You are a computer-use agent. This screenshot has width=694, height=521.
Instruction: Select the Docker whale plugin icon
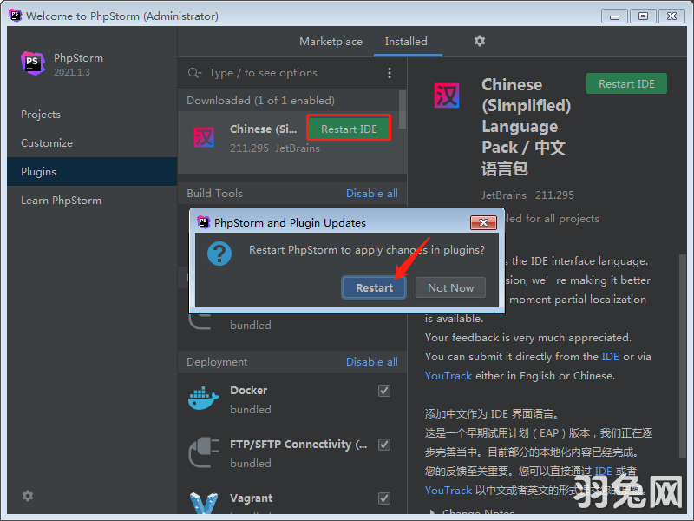[x=202, y=398]
